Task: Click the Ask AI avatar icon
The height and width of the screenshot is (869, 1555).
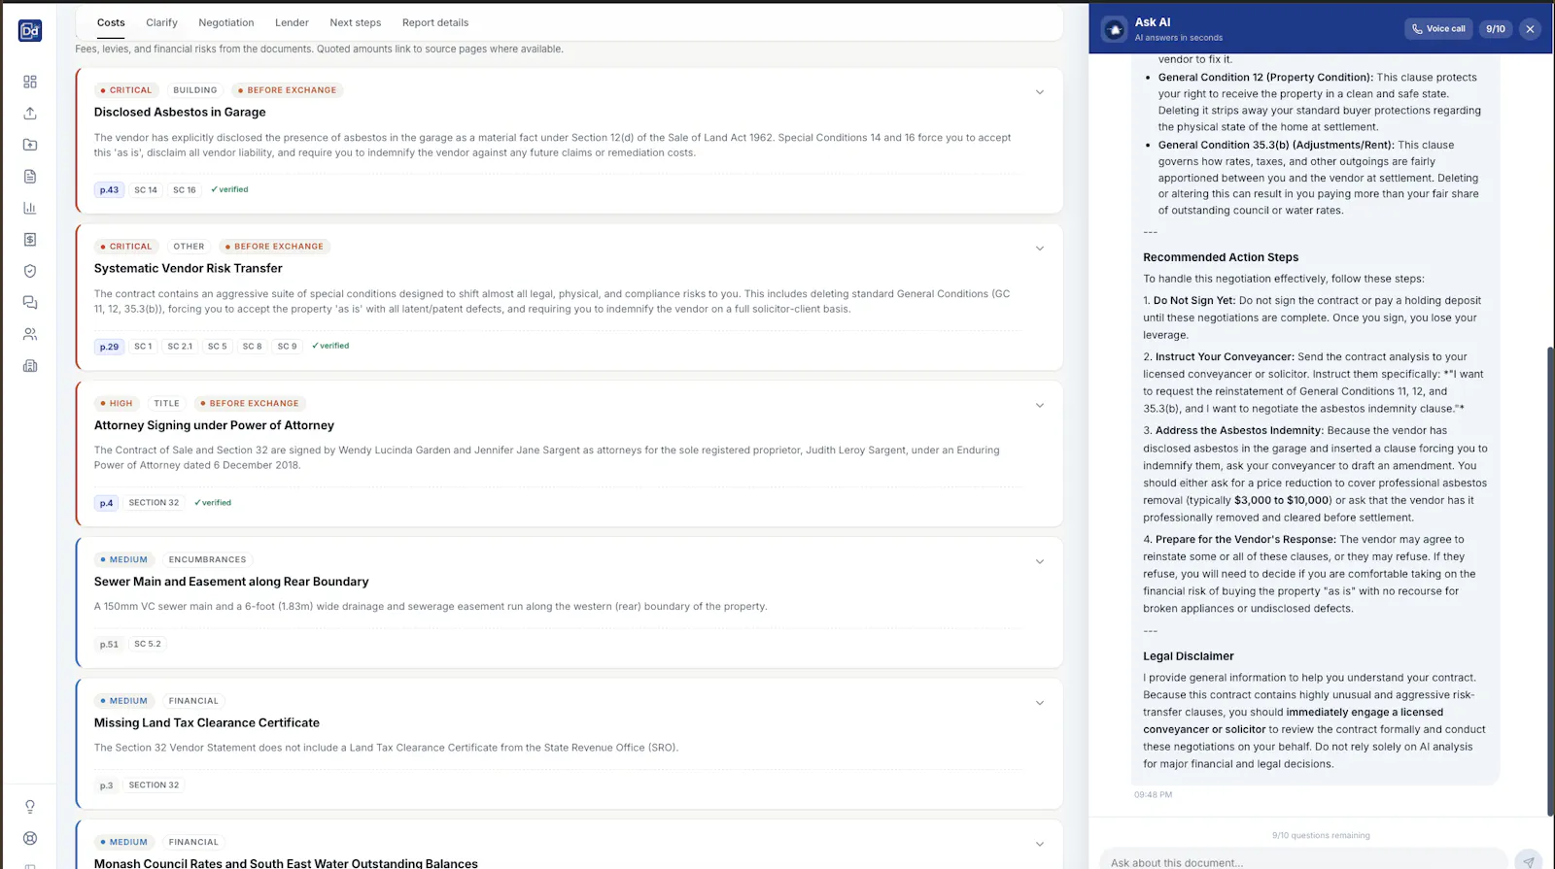Action: pyautogui.click(x=1115, y=29)
